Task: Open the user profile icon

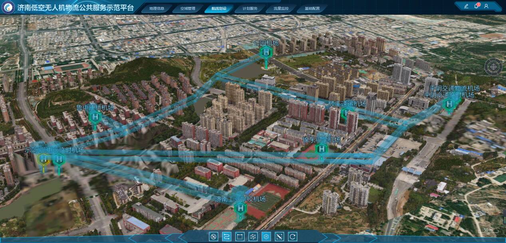Action: click(x=486, y=6)
